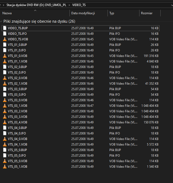Click the VTS_02_0.BUP file icon
The width and height of the screenshot is (173, 183).
5,67
